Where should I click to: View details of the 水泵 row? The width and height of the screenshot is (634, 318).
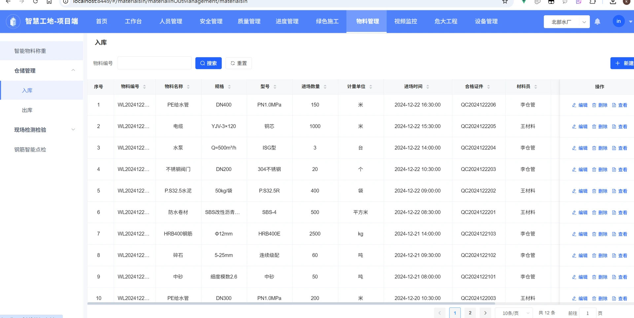(x=619, y=148)
